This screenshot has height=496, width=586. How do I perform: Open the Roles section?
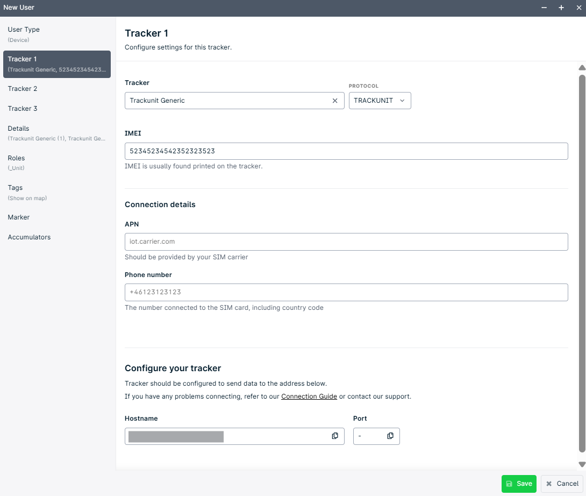(57, 162)
